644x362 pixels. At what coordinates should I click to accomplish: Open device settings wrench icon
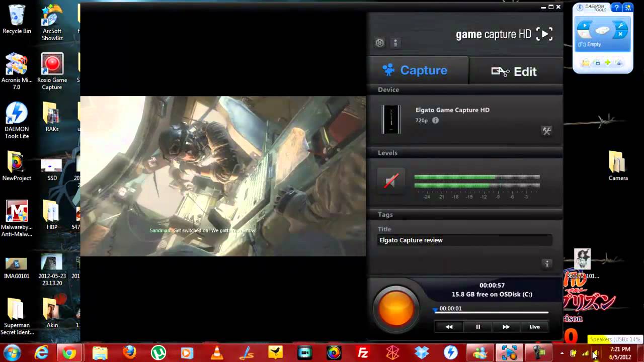tap(547, 131)
